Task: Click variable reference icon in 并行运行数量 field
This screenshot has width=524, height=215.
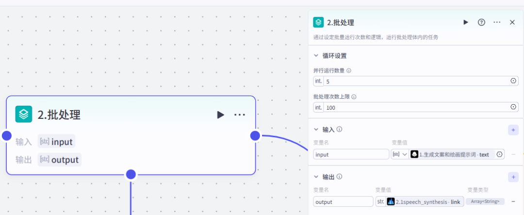Action: [x=513, y=81]
